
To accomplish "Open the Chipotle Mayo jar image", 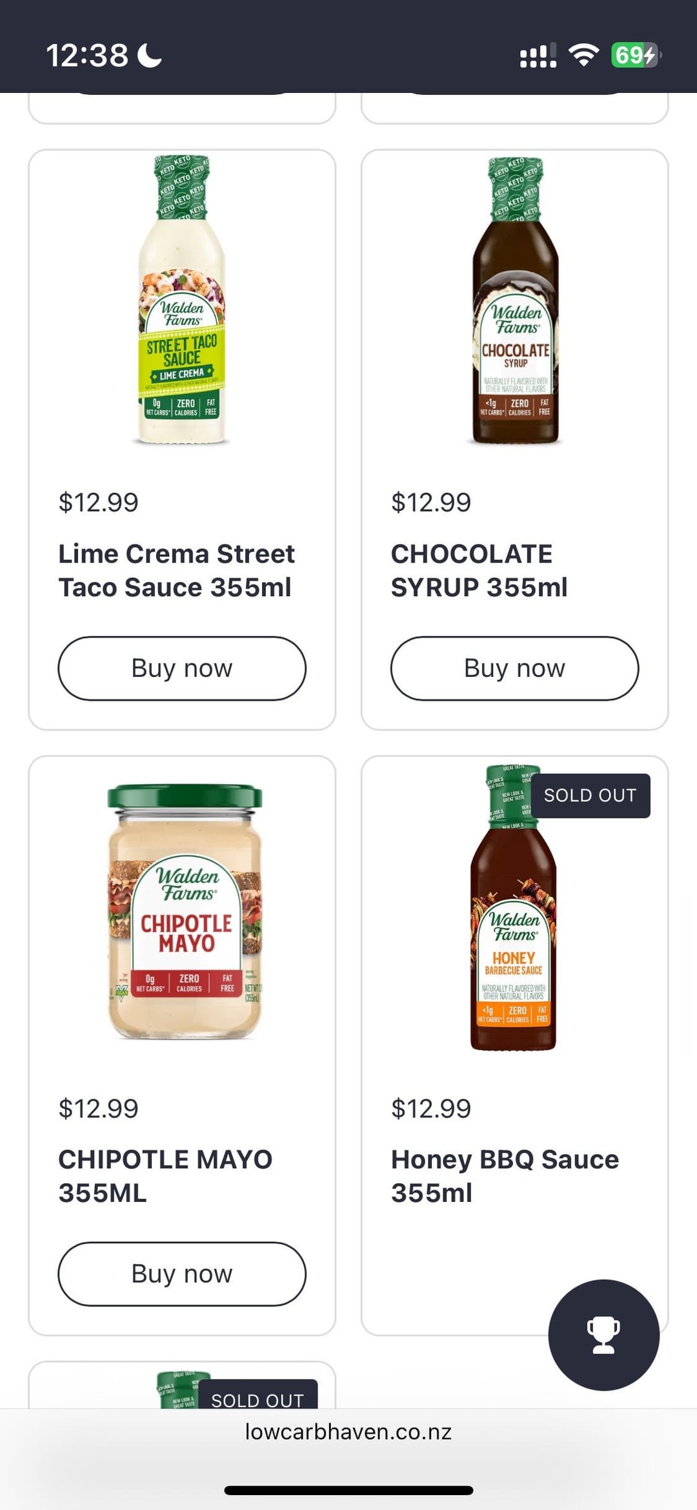I will (185, 911).
